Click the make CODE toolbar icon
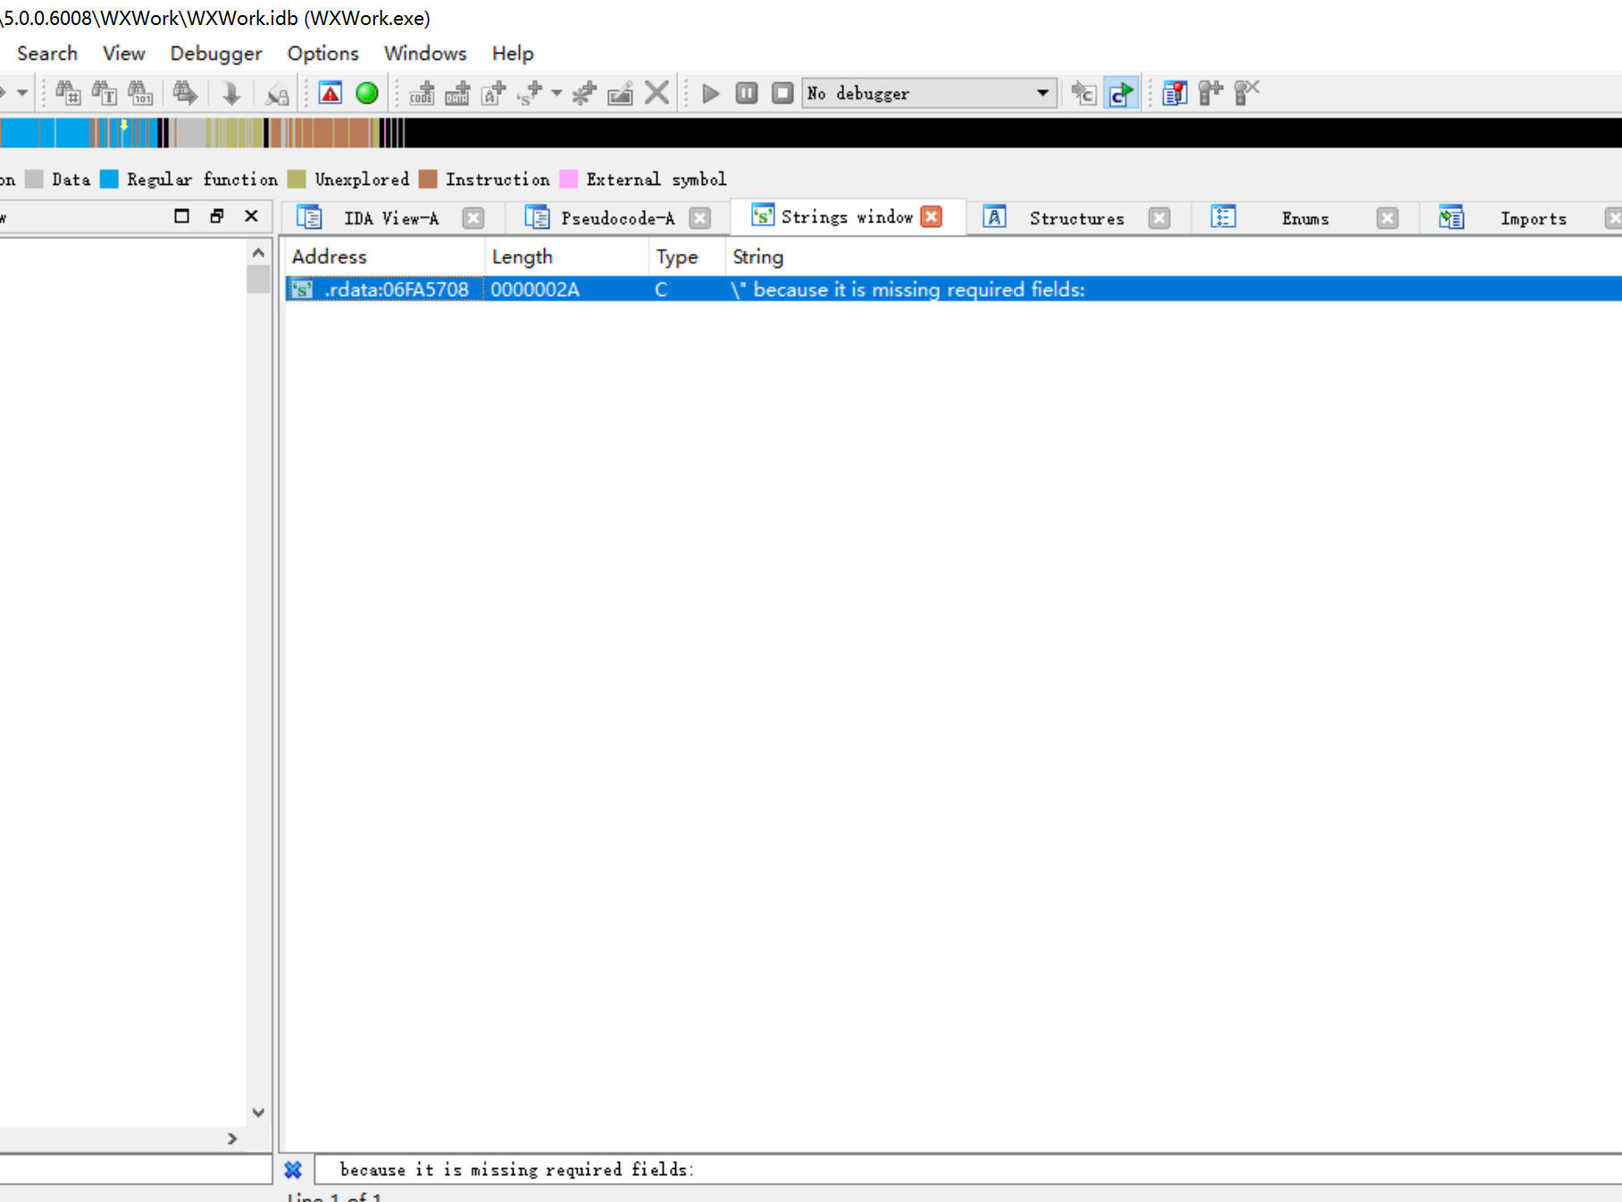Viewport: 1622px width, 1202px height. [422, 93]
